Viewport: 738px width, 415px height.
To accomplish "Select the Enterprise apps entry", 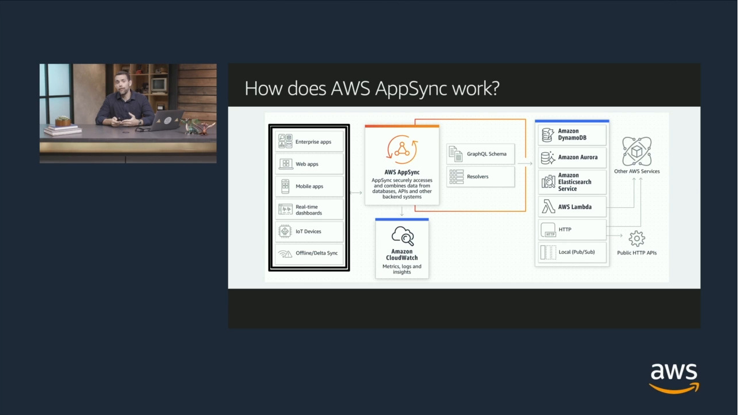I will pyautogui.click(x=309, y=141).
